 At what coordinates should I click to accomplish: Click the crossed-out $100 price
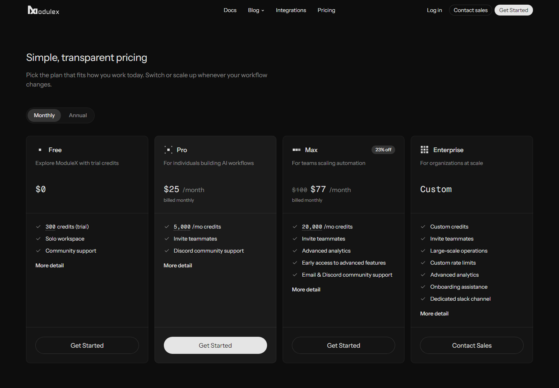tap(300, 190)
